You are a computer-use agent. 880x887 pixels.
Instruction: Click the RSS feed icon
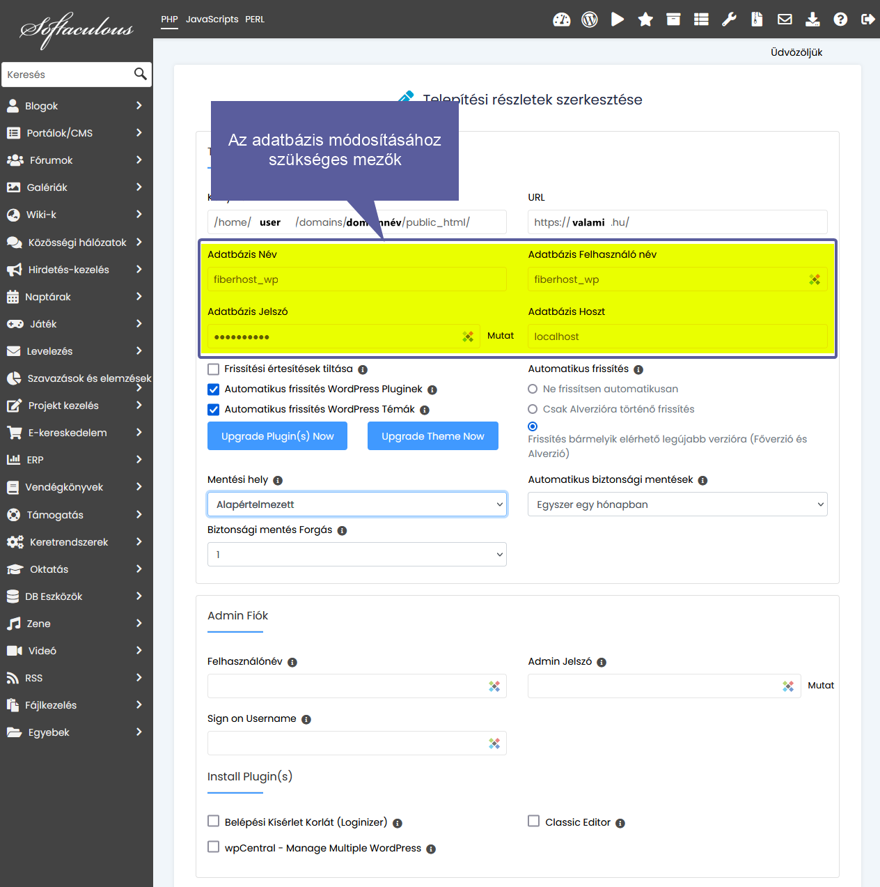(x=13, y=678)
